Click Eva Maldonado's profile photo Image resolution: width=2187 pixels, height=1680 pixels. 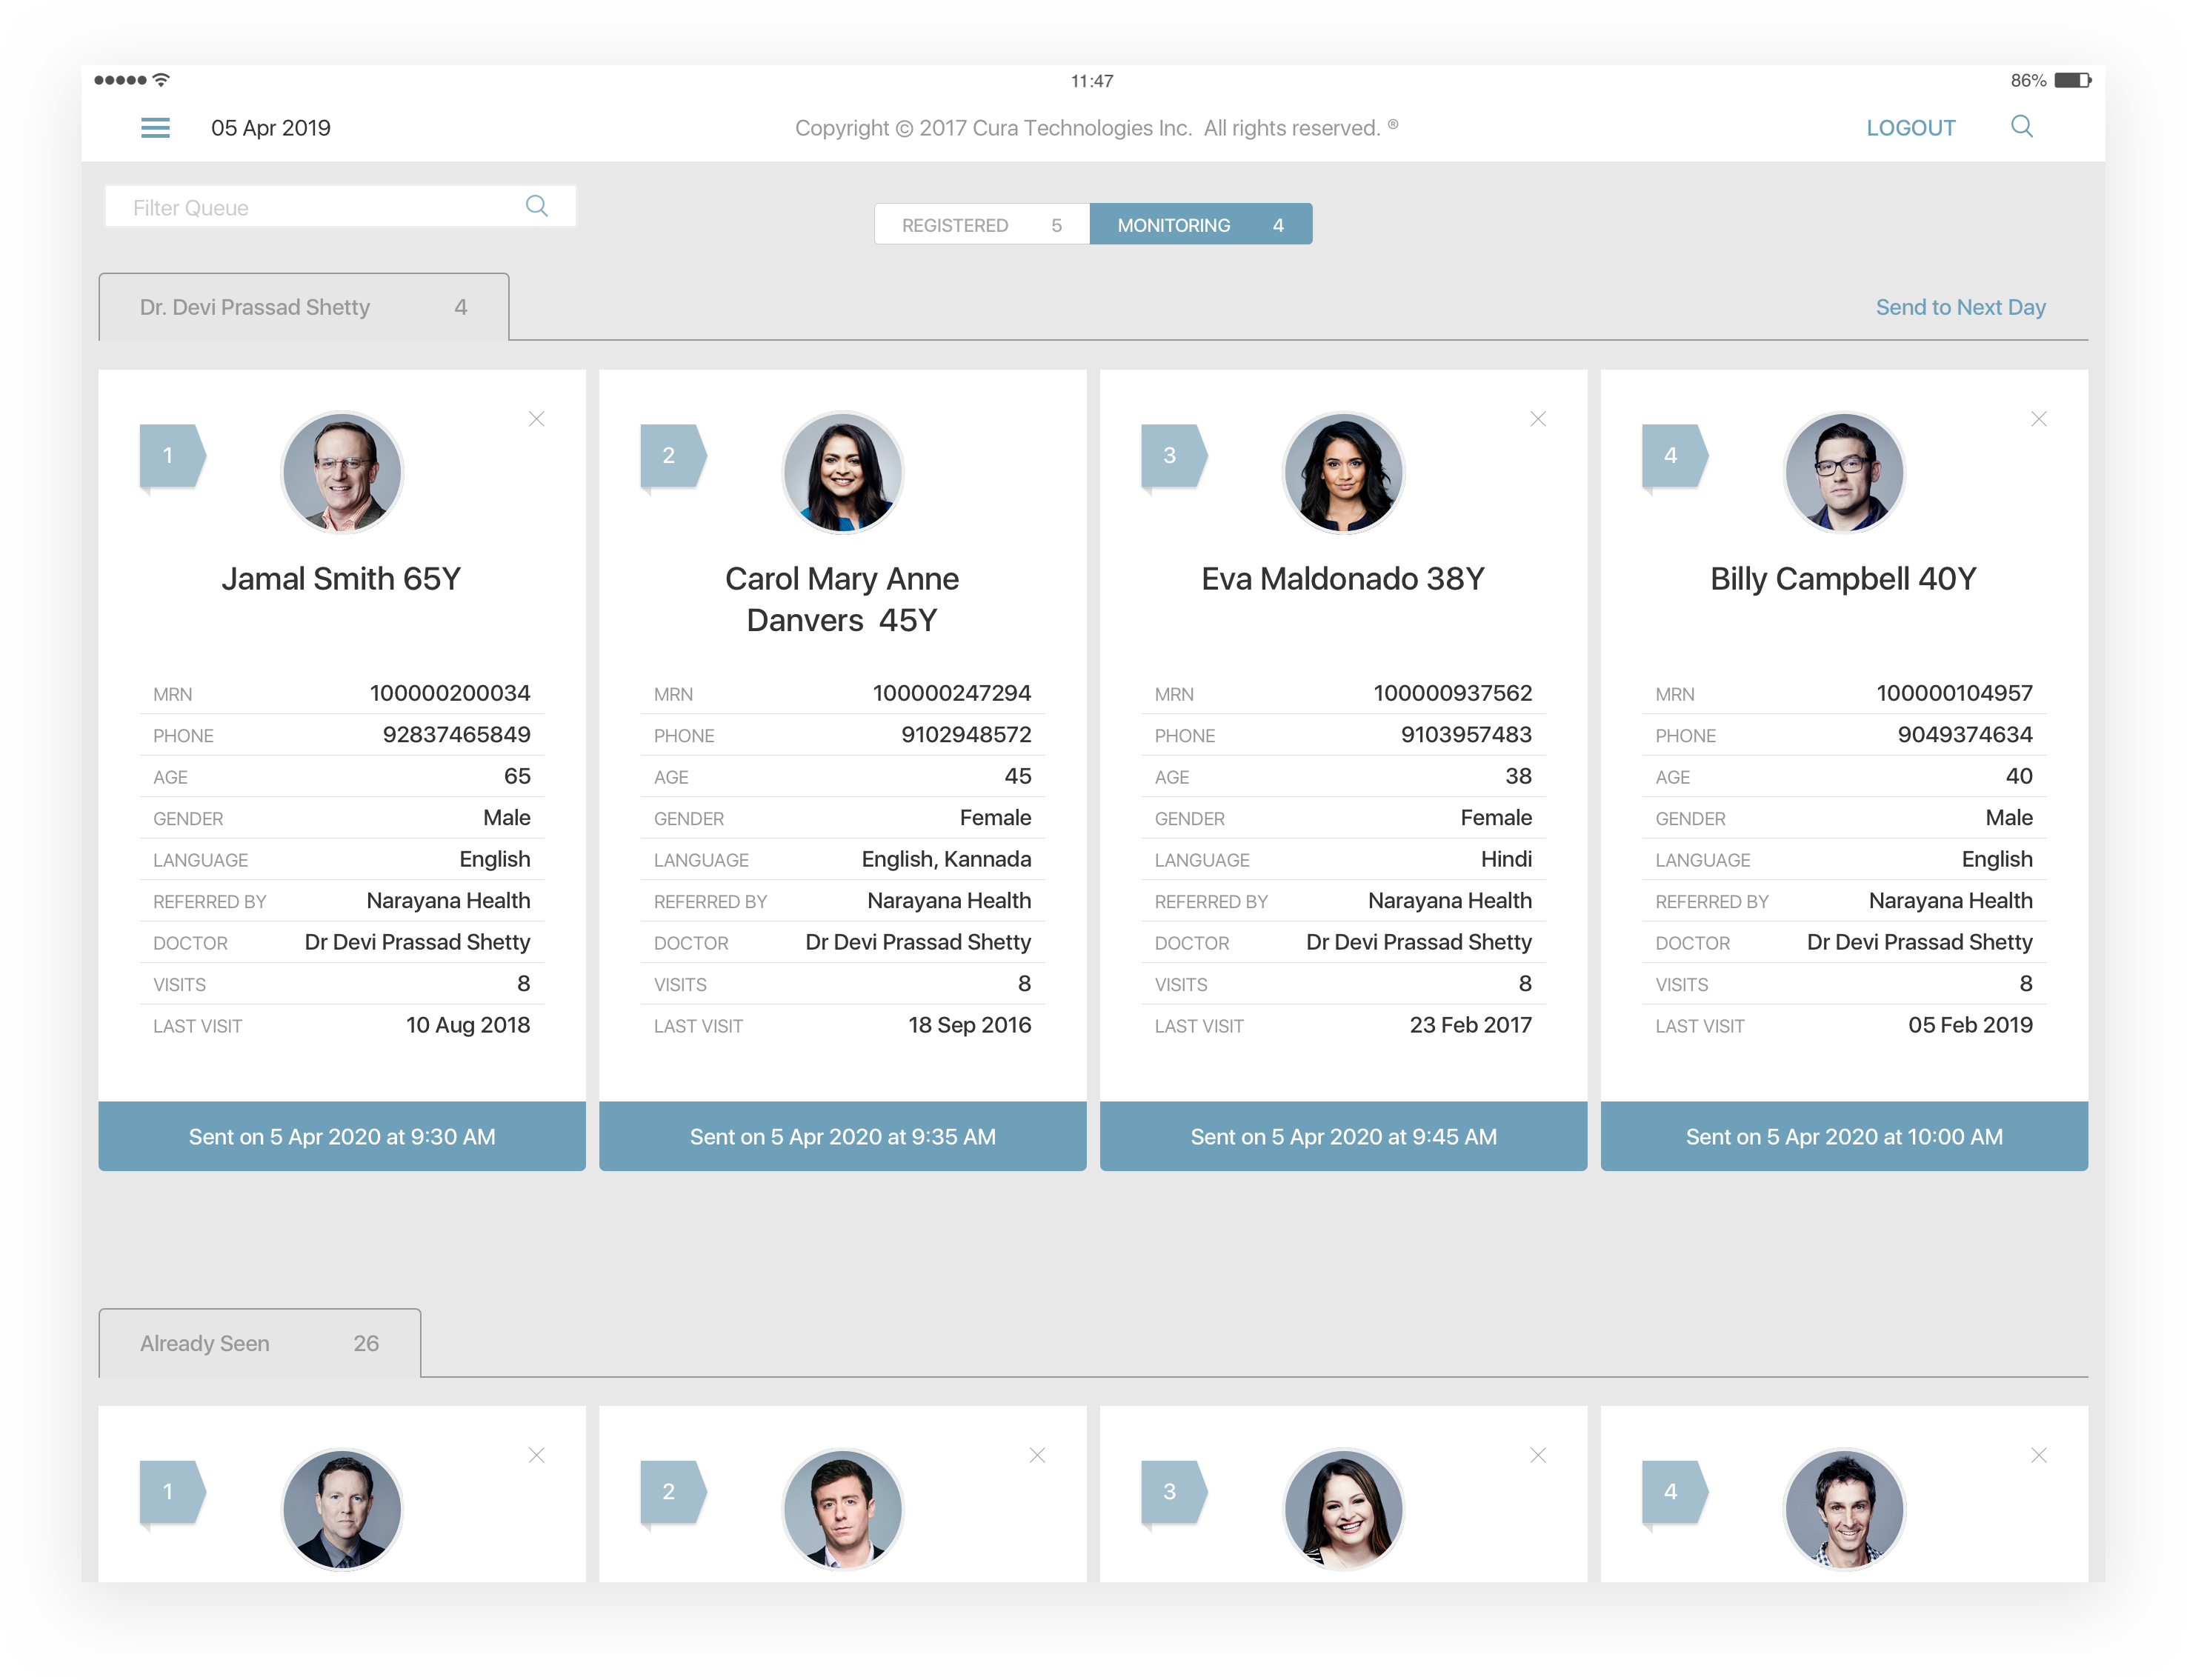(x=1343, y=472)
